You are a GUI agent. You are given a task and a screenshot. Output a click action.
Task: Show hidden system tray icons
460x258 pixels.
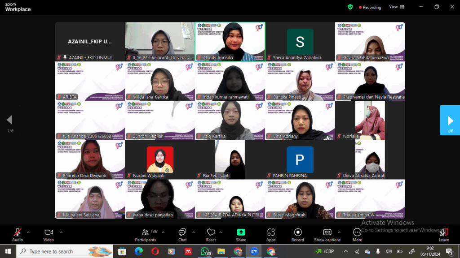(x=346, y=251)
